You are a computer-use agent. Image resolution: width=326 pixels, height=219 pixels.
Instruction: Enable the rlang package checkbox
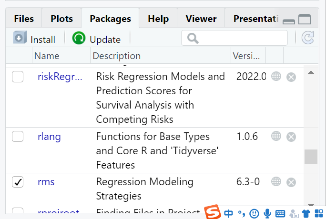point(18,137)
